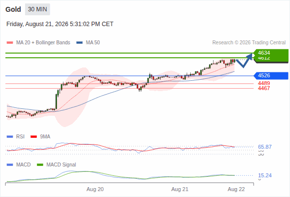290x197 pixels.
Task: Click the red 9MA legend swatch
Action: point(33,137)
